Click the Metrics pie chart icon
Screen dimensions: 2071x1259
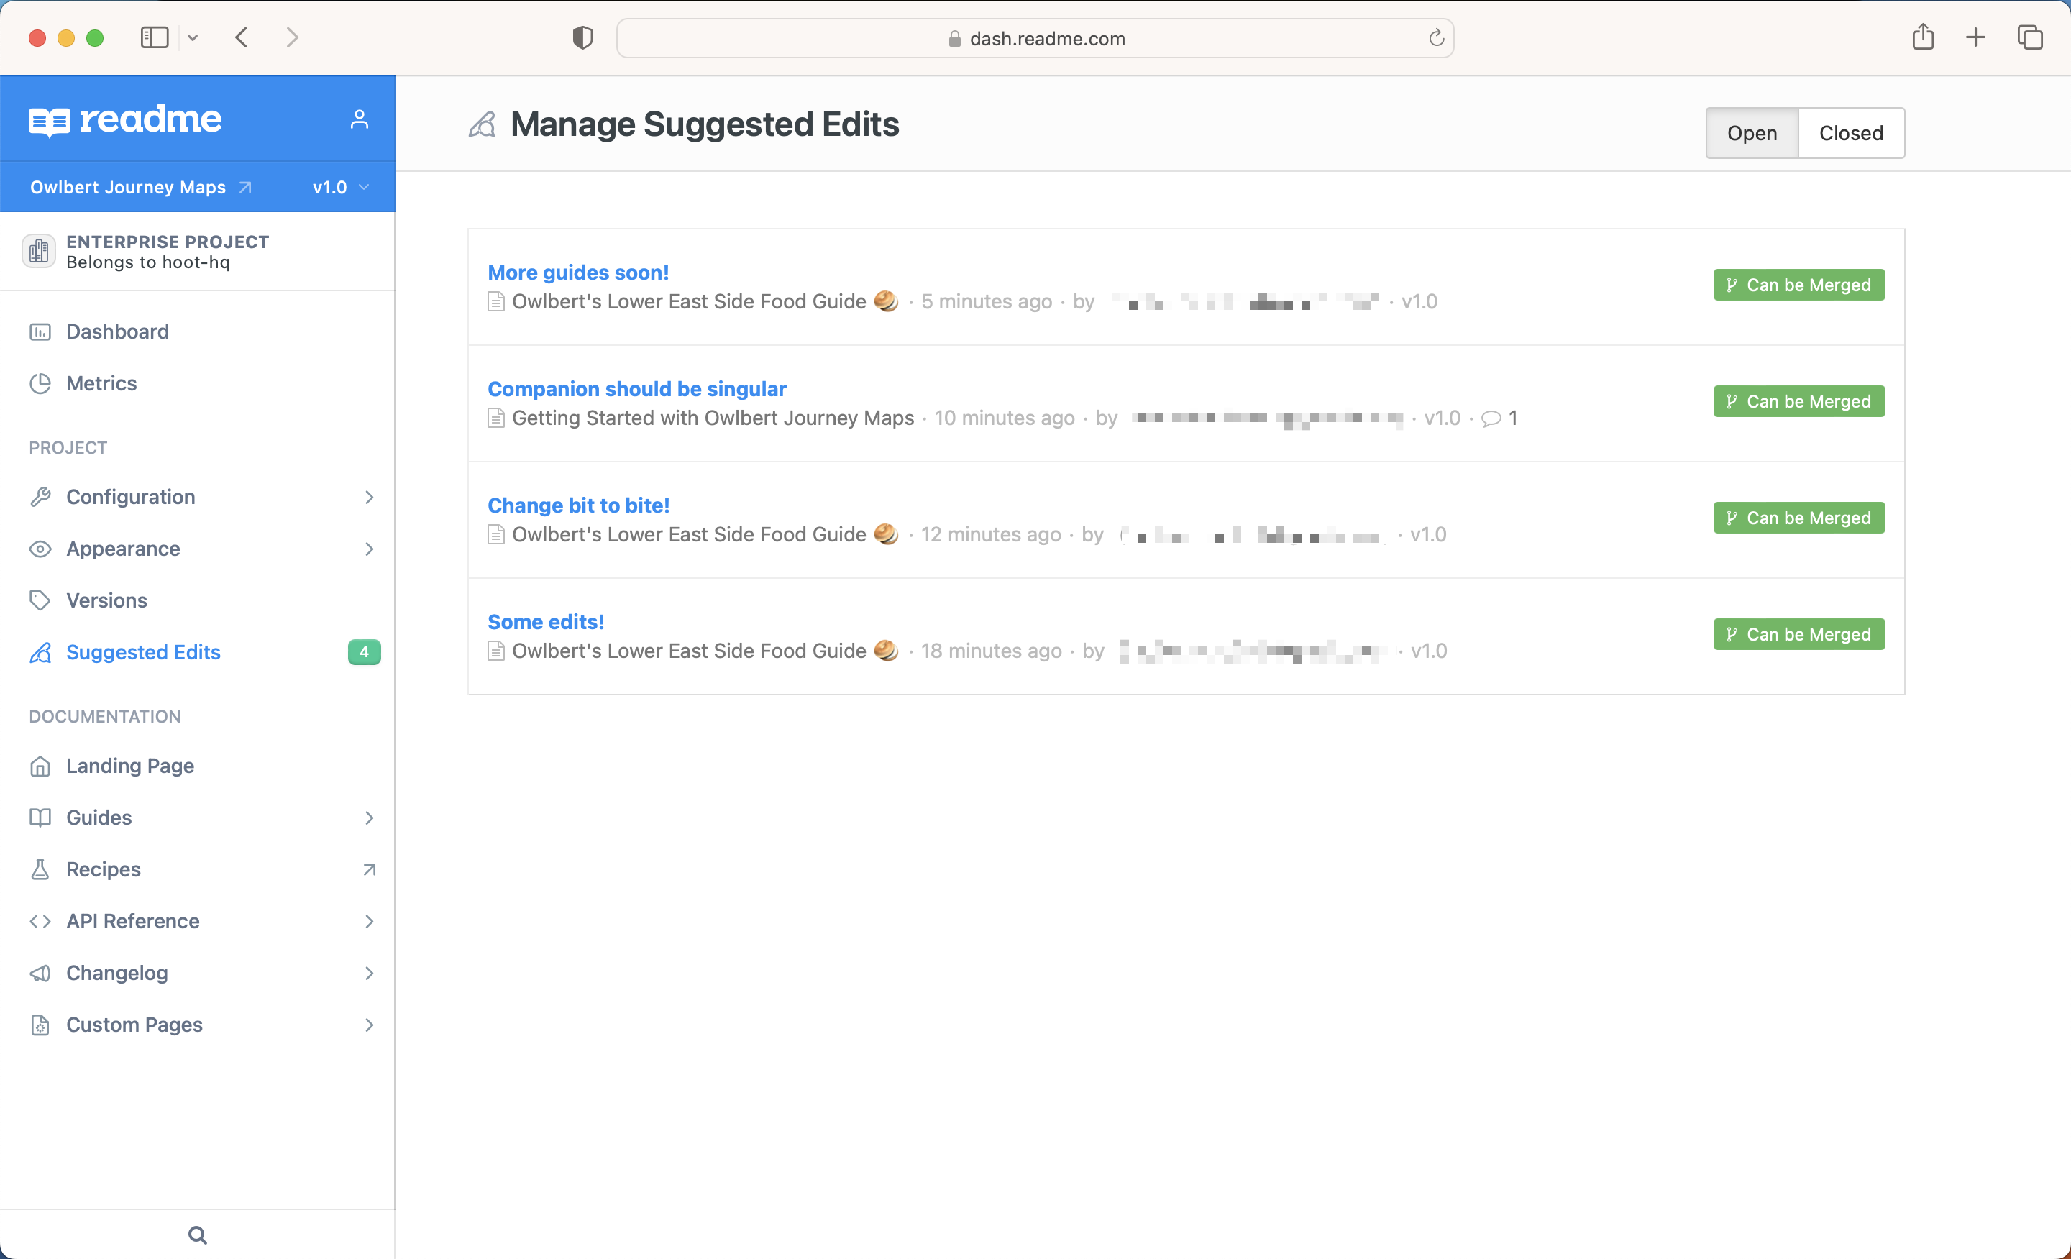tap(40, 383)
